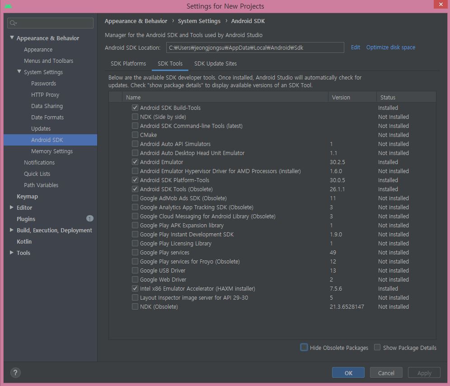
Task: Check Android Emulator Hypervisor Driver for AMD
Action: pos(135,171)
